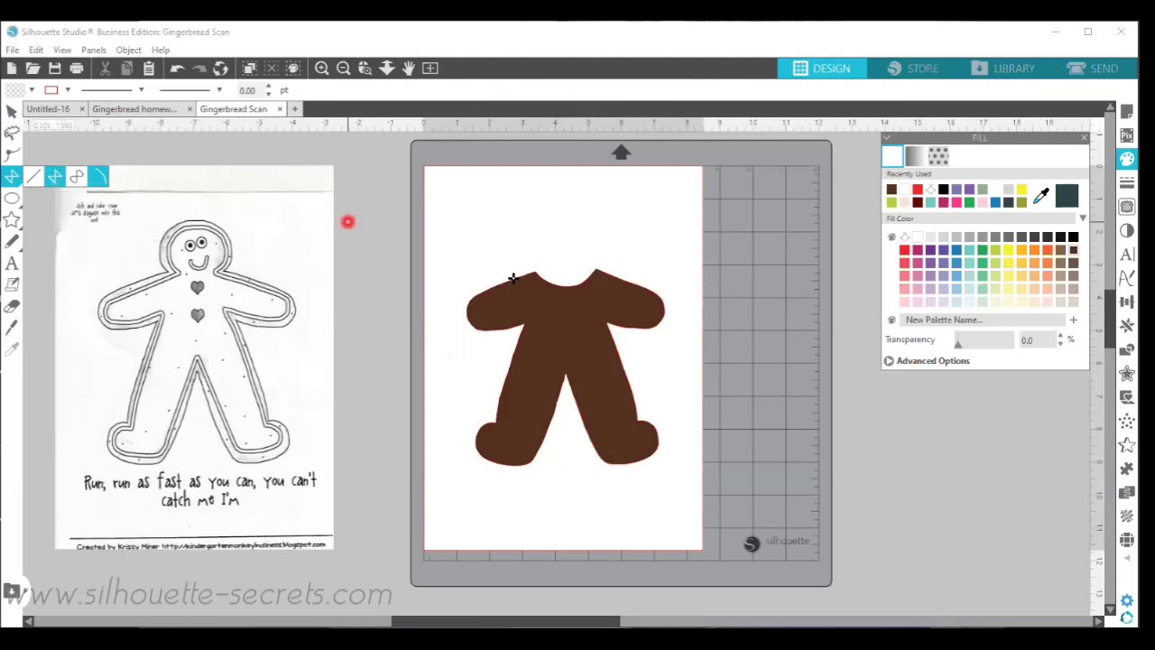
Task: Click the Fit to Window icon
Action: point(430,69)
